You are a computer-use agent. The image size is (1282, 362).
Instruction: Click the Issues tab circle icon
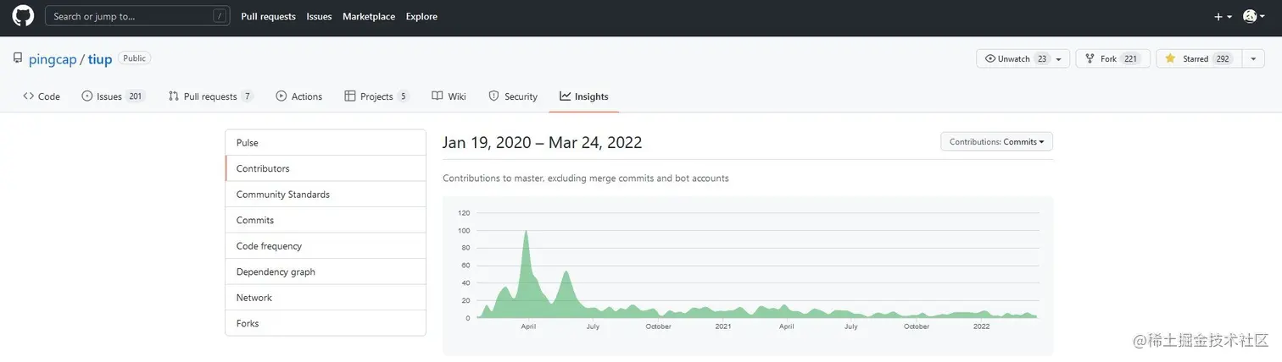click(87, 96)
